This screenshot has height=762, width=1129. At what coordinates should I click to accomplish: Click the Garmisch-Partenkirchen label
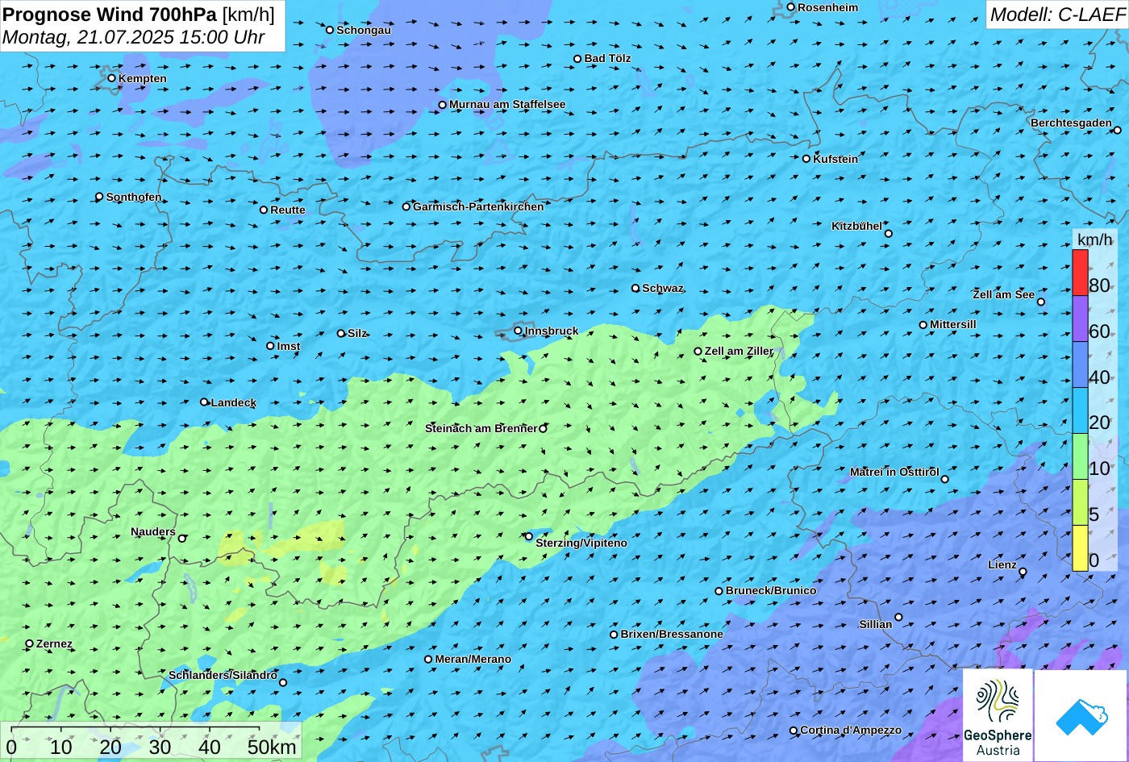pyautogui.click(x=478, y=206)
